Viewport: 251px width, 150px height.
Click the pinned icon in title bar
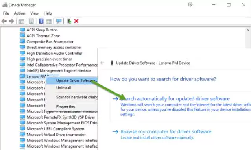(190, 5)
